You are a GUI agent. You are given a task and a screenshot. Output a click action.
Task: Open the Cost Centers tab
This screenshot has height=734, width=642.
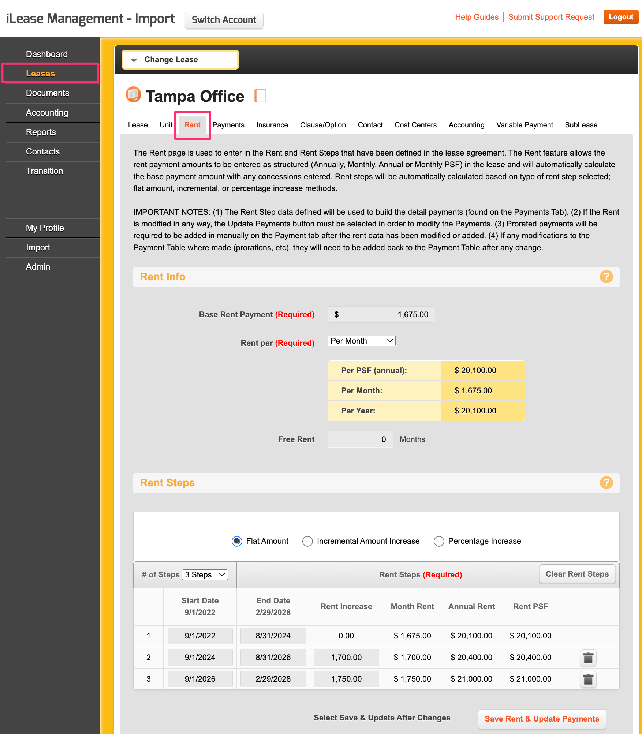tap(416, 125)
